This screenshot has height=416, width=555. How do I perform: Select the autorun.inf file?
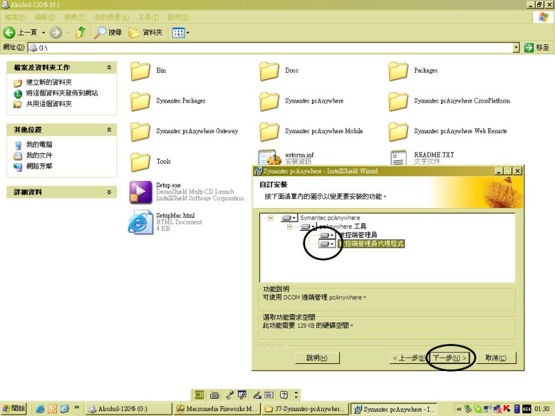coord(269,157)
